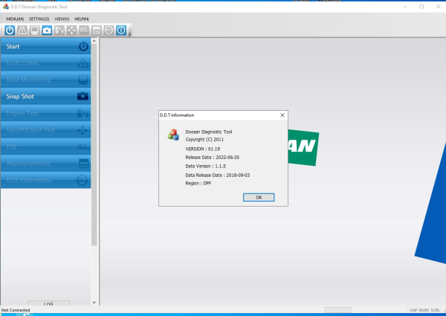Click Data Release Date : 2018-09-03 text
This screenshot has height=316, width=446.
tap(218, 175)
